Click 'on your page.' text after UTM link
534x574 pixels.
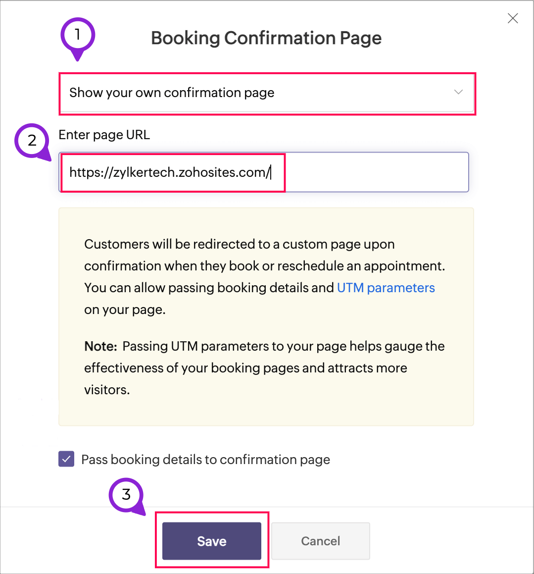point(125,310)
